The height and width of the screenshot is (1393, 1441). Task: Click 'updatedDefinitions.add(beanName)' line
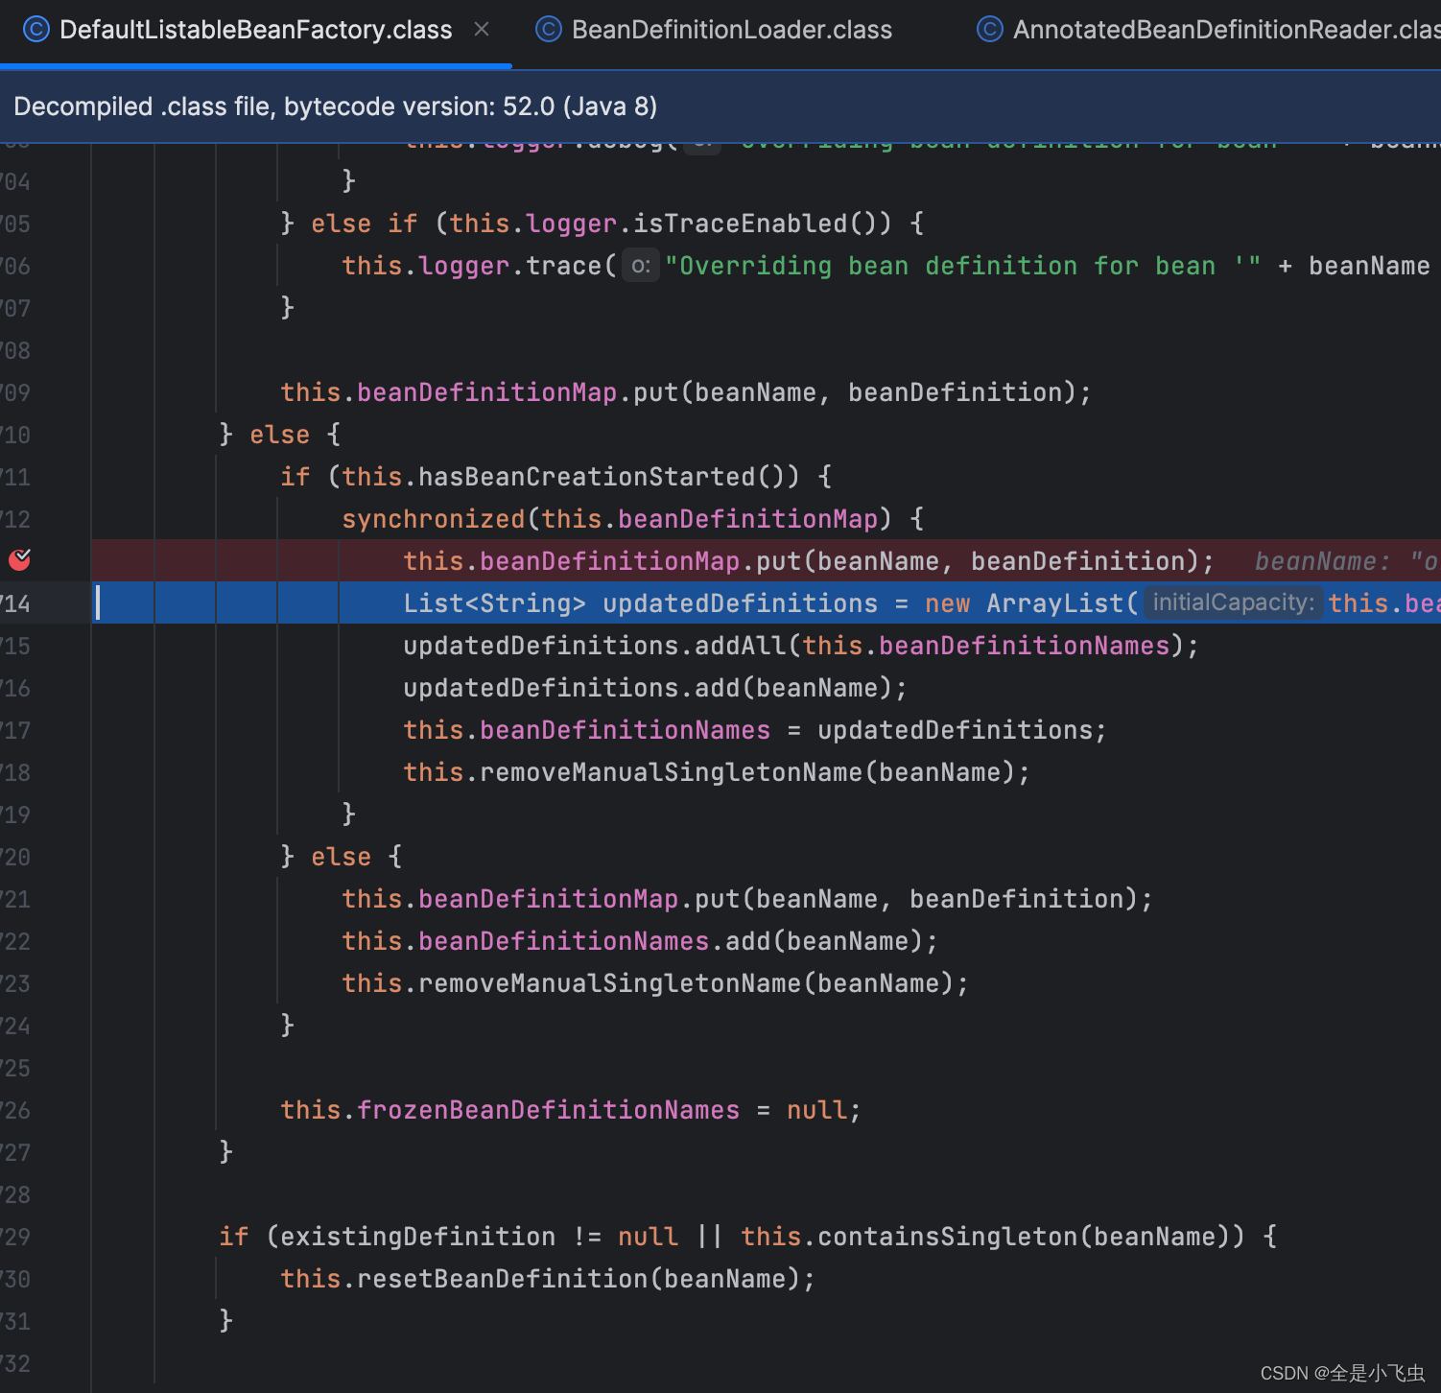[654, 688]
